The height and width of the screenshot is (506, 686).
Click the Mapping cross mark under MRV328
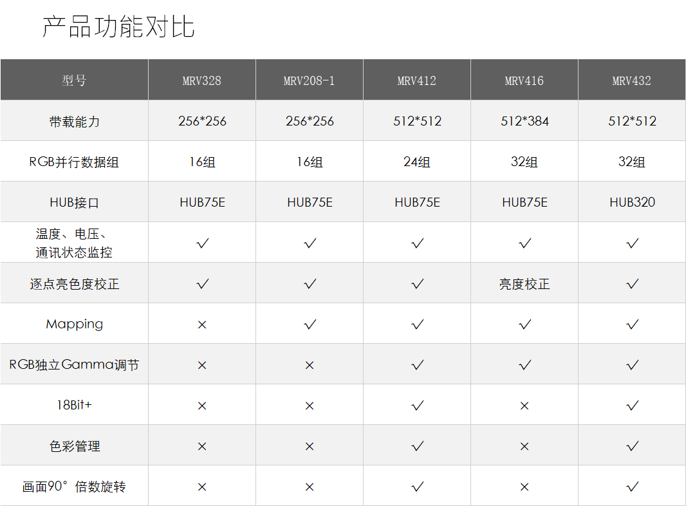(202, 325)
